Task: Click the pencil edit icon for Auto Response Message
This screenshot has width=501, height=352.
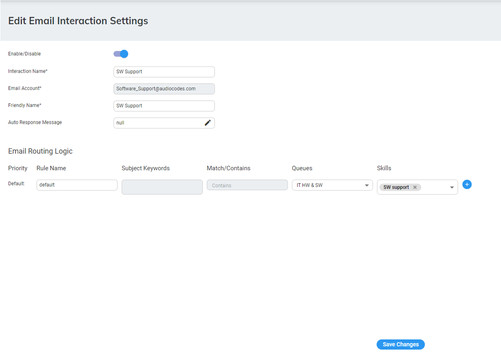Action: [207, 123]
